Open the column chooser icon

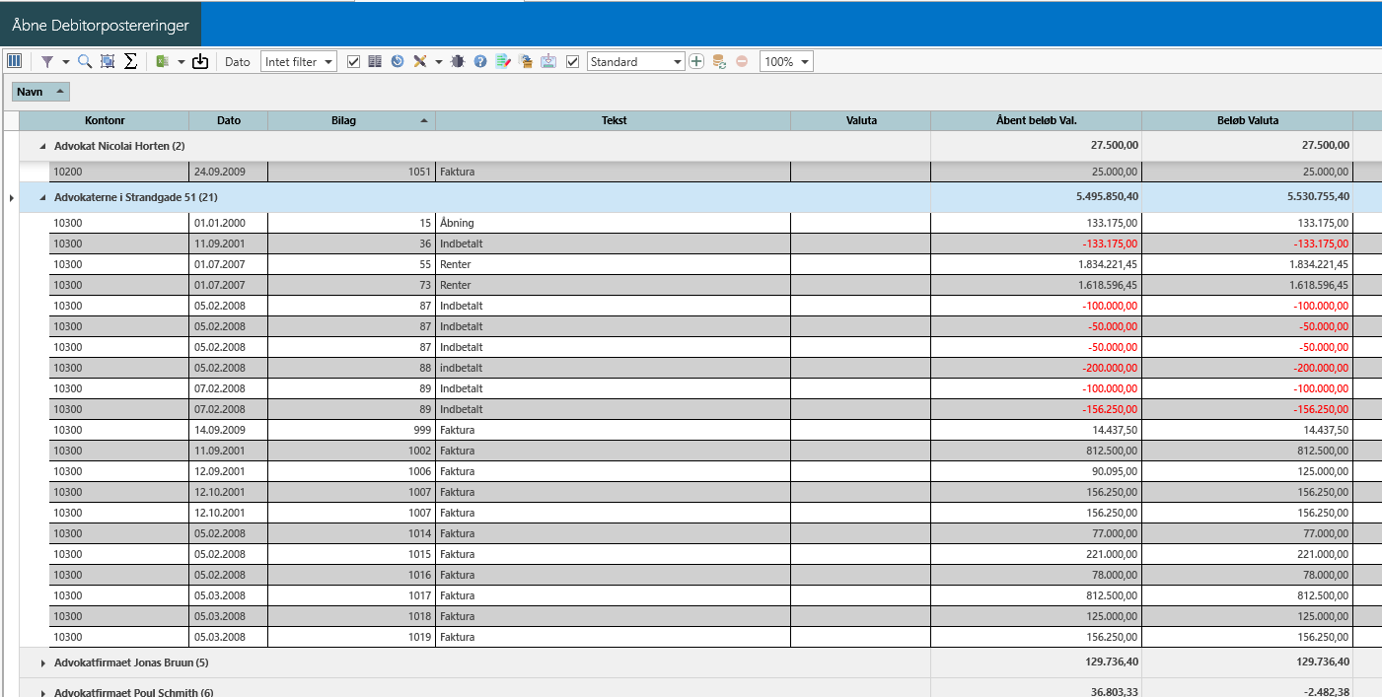point(14,61)
